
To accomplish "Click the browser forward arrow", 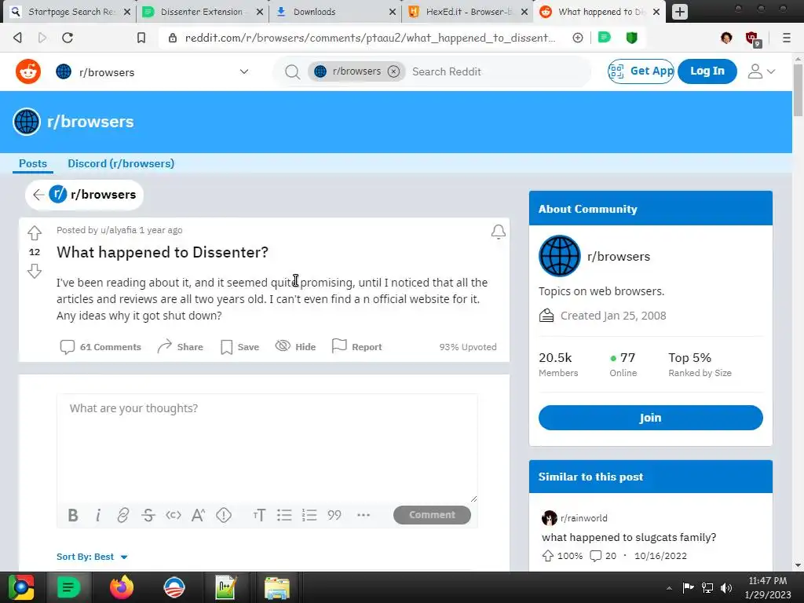I will tap(42, 38).
